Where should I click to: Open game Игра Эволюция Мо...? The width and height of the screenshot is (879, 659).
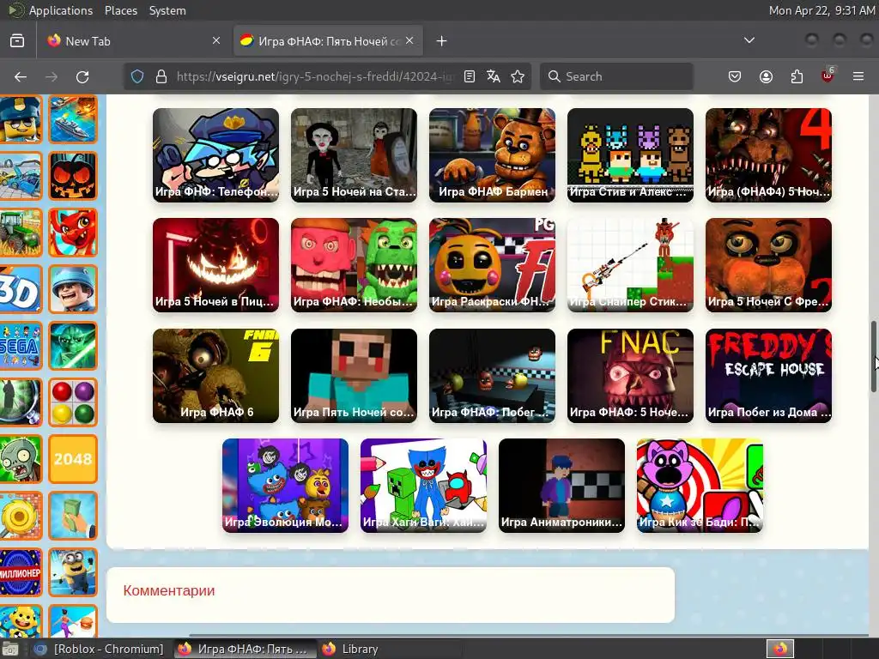(285, 486)
